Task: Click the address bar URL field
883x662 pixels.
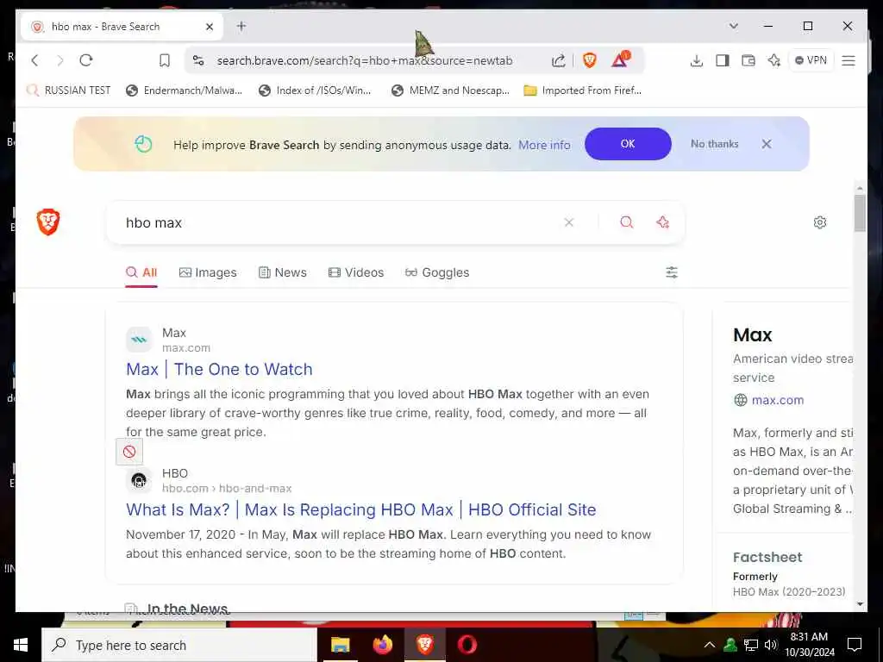Action: [x=365, y=61]
